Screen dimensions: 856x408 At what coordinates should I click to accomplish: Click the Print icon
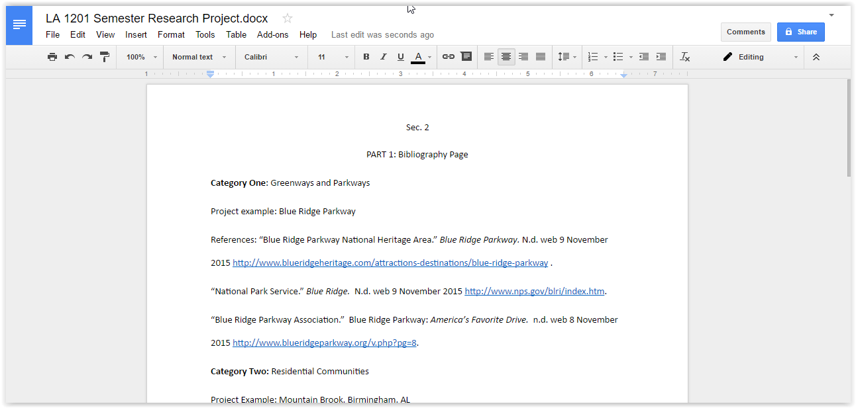click(x=52, y=57)
